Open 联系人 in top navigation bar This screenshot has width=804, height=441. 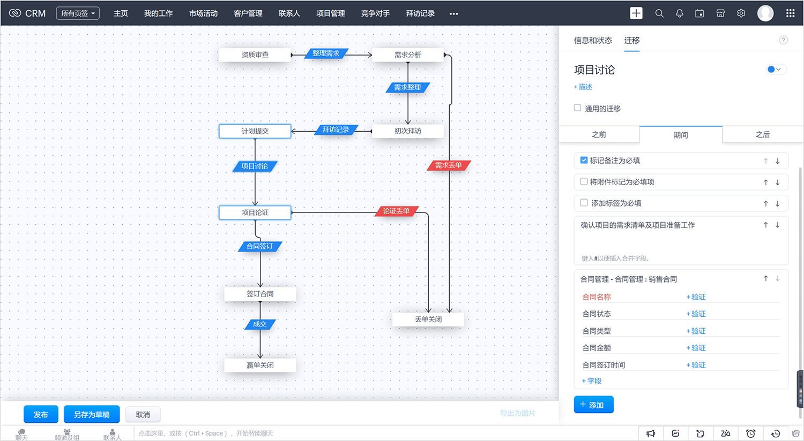289,13
